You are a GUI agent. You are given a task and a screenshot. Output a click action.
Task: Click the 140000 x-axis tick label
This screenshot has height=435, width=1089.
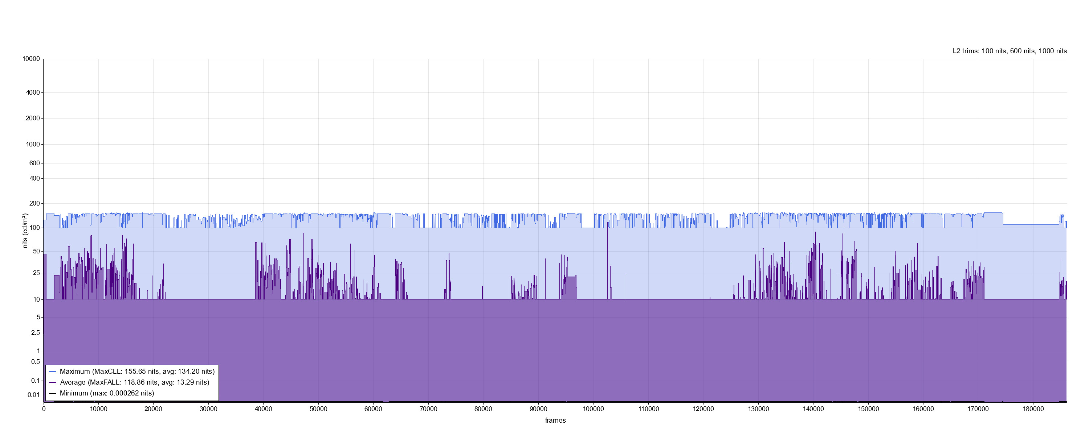[813, 409]
